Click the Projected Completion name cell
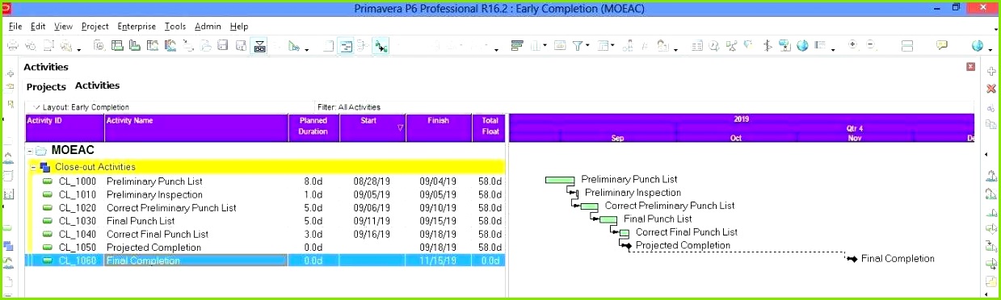Viewport: 1001px width, 300px height. coord(196,248)
